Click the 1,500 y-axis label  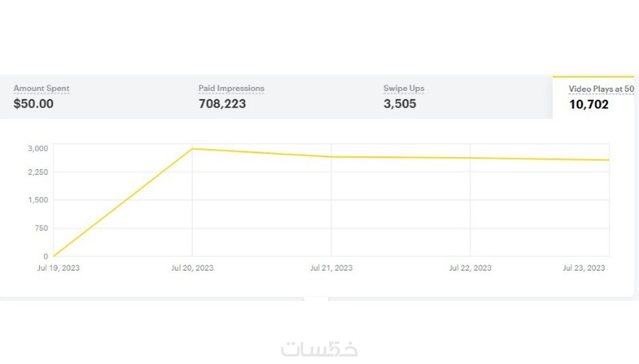coord(38,200)
